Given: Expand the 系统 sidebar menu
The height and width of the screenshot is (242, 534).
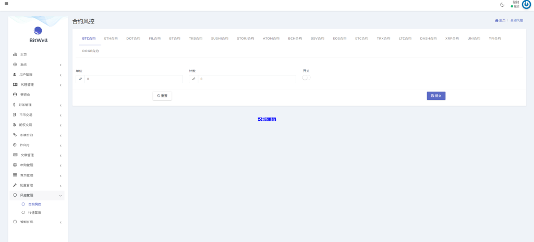Looking at the screenshot, I should [38, 65].
